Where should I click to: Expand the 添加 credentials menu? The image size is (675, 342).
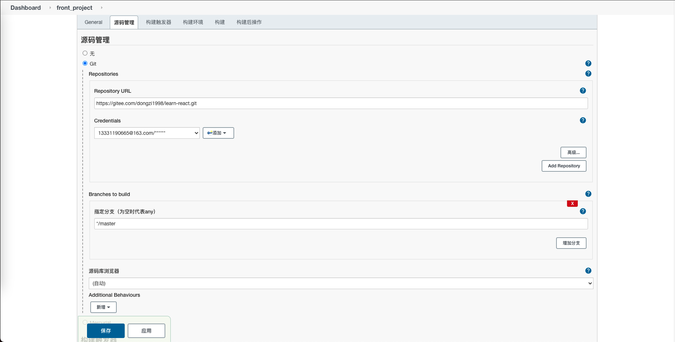click(218, 133)
